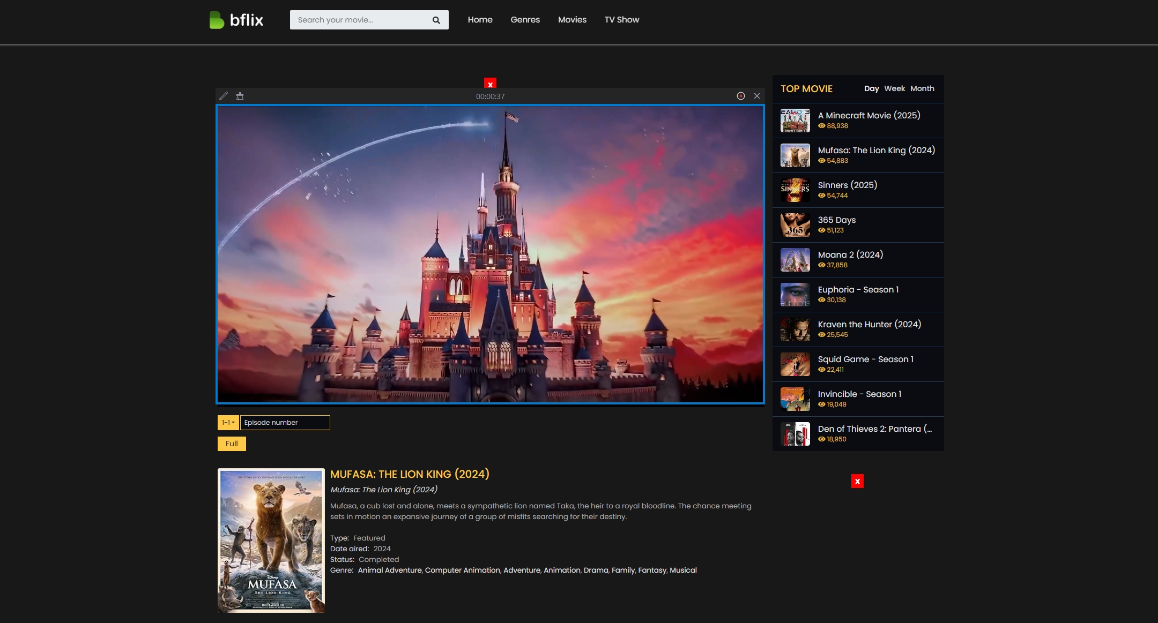This screenshot has height=623, width=1158.
Task: Click the Squid Game thumbnail
Action: tap(795, 364)
